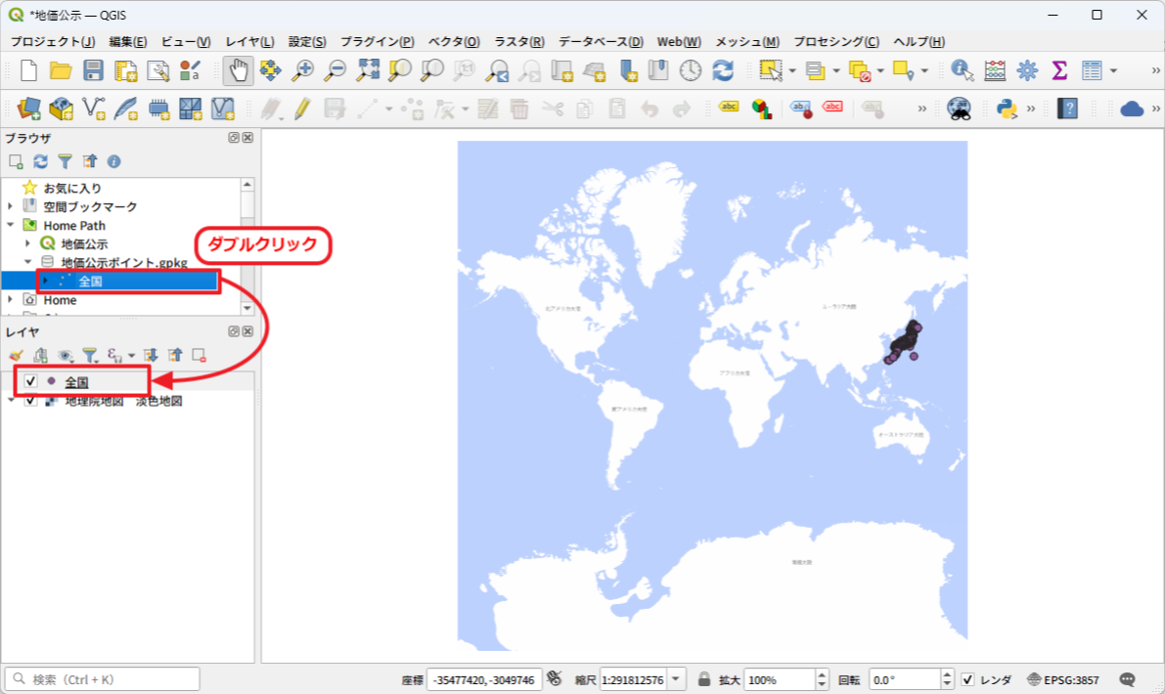Select 全国 item in browser tree

[x=91, y=282]
